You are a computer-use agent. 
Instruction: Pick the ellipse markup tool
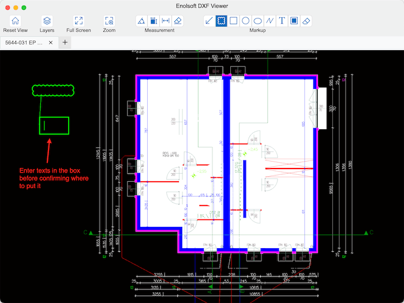coord(257,21)
